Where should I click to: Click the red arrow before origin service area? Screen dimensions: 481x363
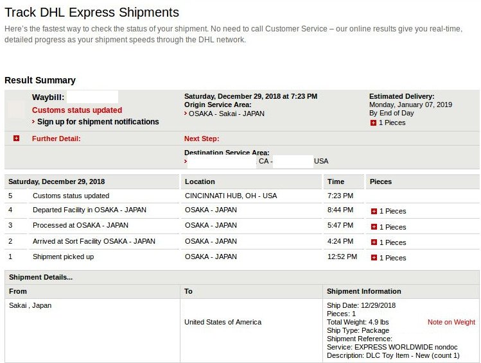coord(186,114)
